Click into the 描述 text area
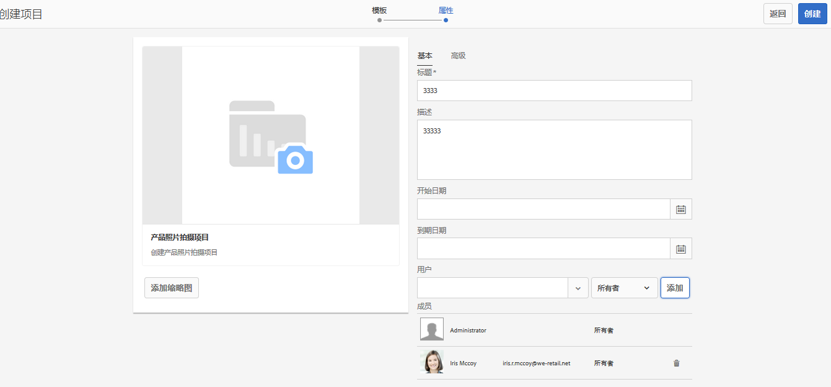 coord(555,149)
